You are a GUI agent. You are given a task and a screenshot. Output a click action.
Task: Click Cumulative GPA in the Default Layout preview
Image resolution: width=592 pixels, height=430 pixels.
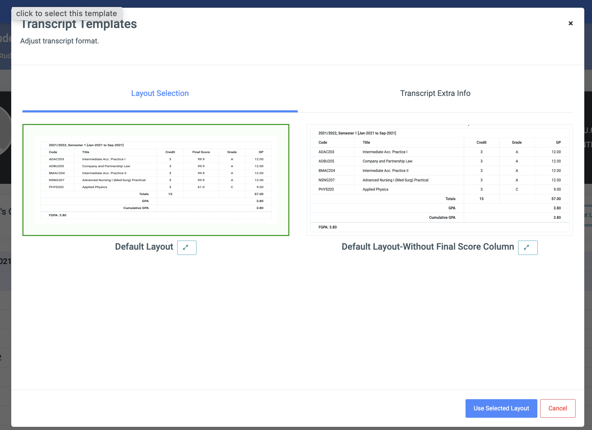pyautogui.click(x=136, y=208)
